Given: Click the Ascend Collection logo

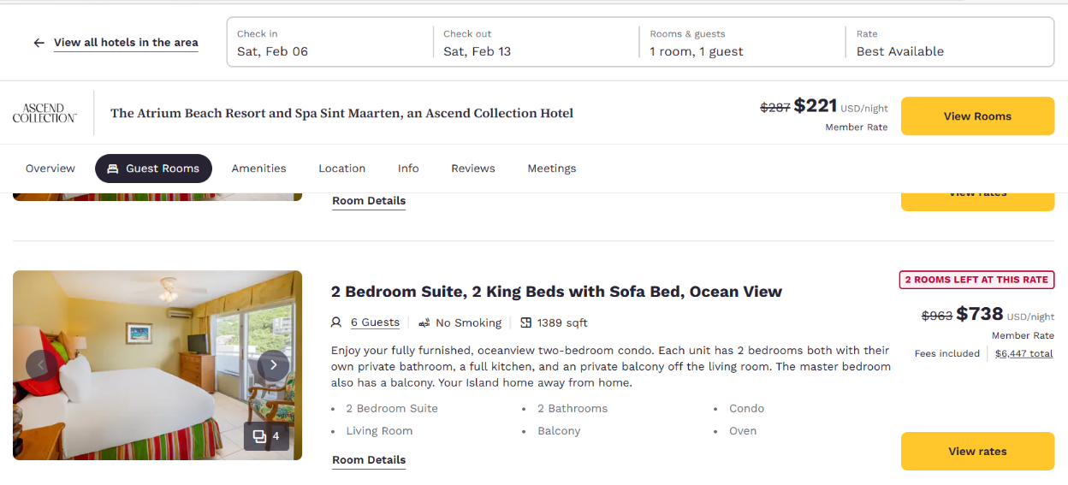Looking at the screenshot, I should 44,113.
